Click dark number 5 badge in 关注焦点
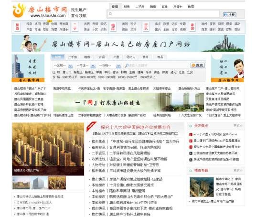 click(191, 160)
